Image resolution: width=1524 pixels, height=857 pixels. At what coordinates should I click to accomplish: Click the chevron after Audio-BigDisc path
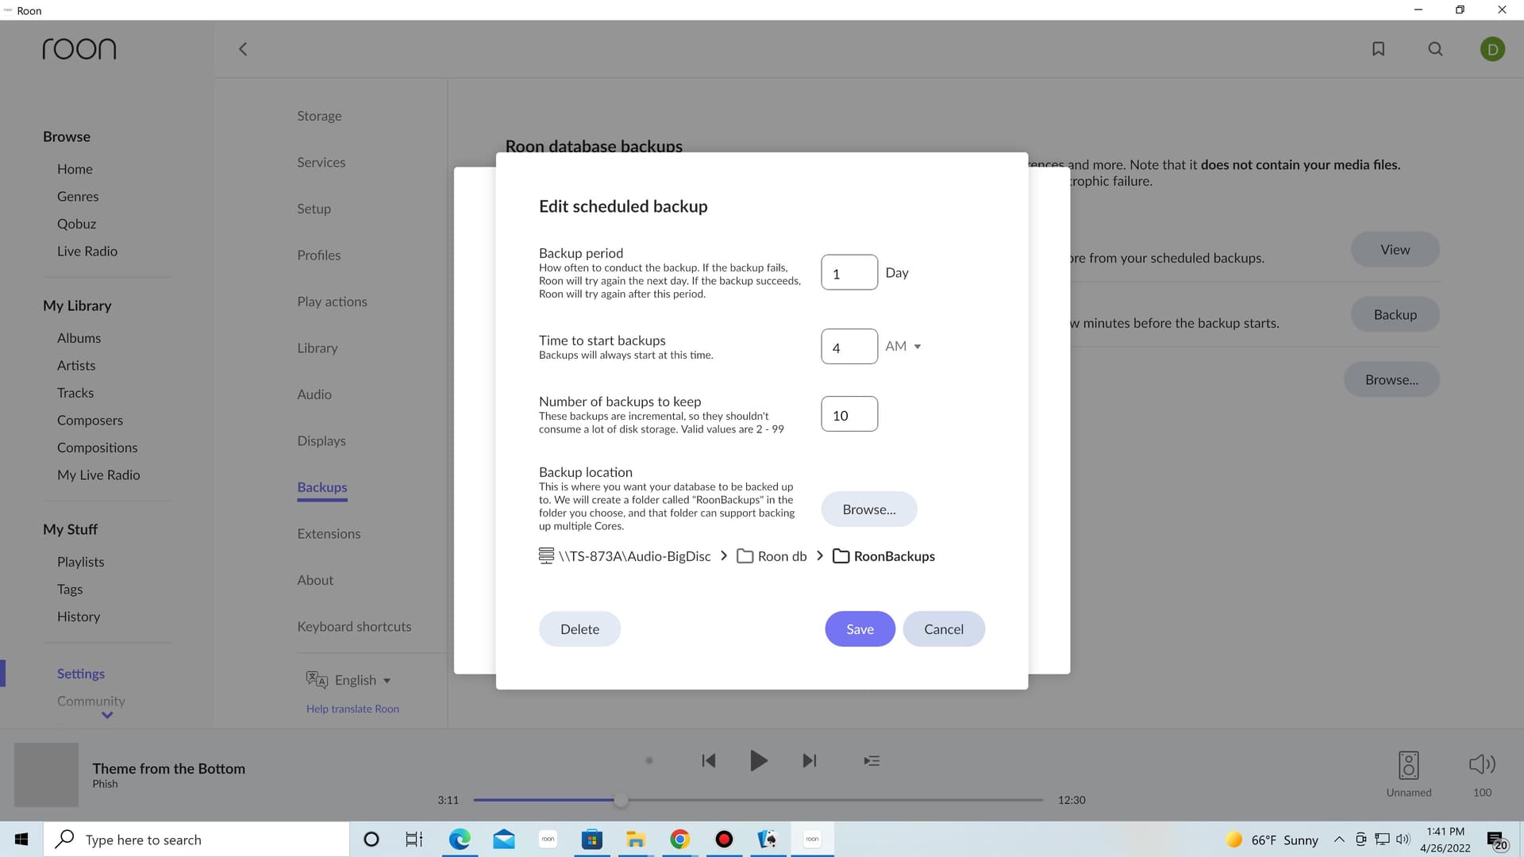pyautogui.click(x=724, y=555)
